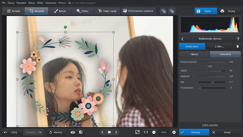
Task: Switch to the Cliparty tab
Action: [194, 54]
